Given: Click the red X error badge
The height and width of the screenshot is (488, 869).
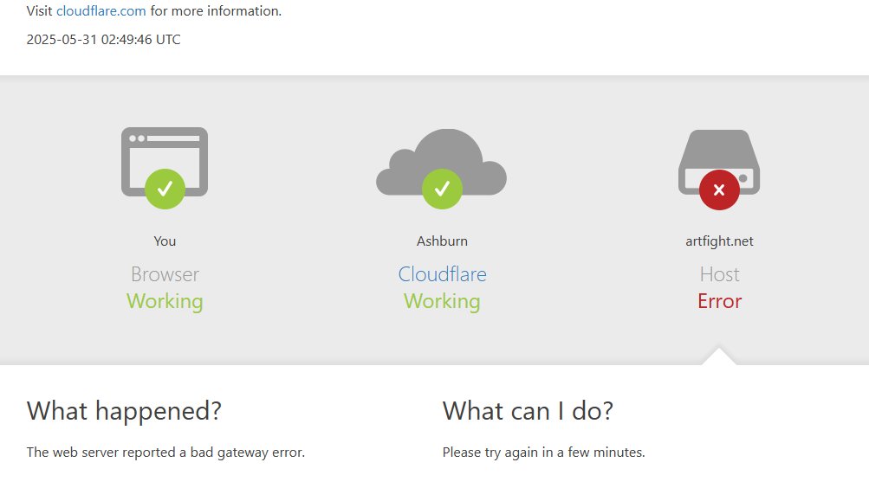Looking at the screenshot, I should coord(719,189).
